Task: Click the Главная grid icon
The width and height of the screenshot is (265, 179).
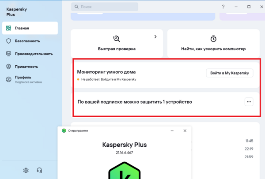Action: pos(8,28)
